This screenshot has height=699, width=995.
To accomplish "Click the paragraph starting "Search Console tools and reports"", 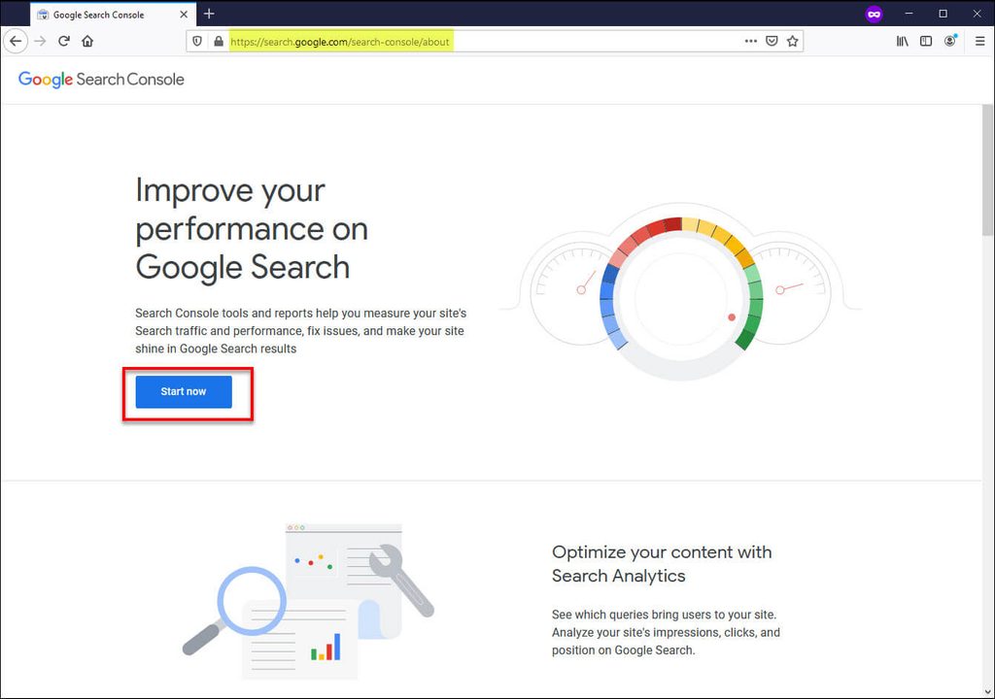I will click(301, 331).
